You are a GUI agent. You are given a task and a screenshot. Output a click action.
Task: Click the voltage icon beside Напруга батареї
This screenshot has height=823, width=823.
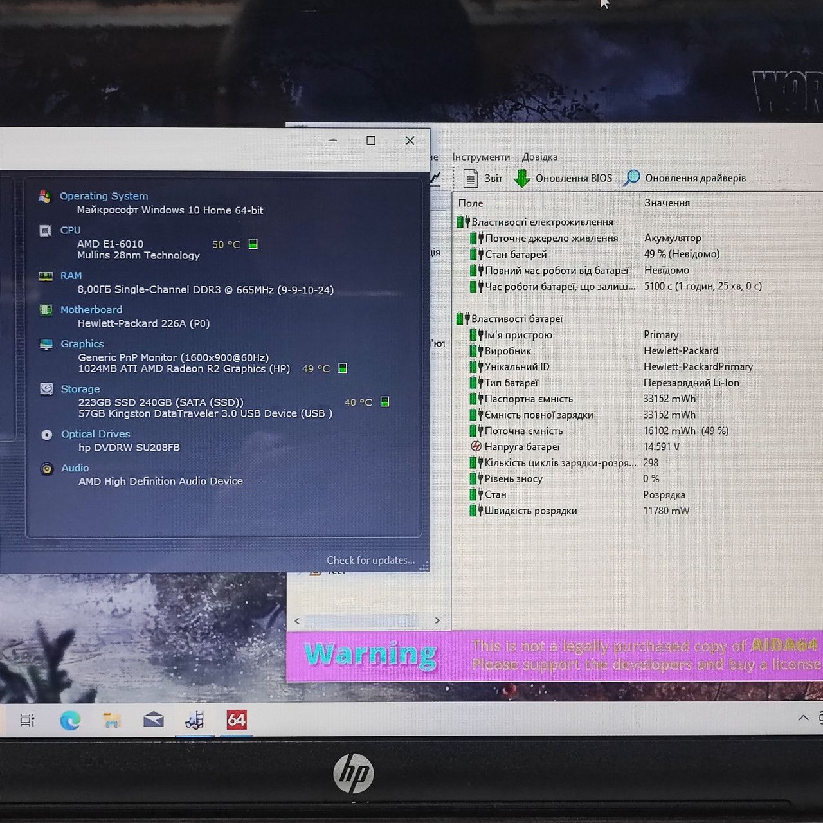pos(476,446)
